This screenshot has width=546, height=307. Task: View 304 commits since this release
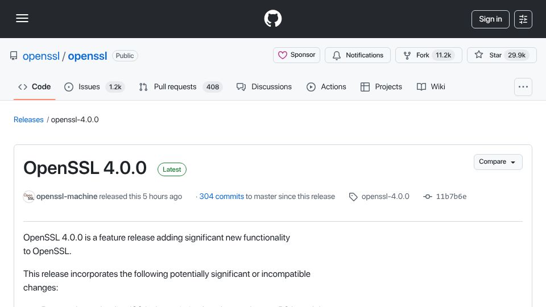point(221,196)
